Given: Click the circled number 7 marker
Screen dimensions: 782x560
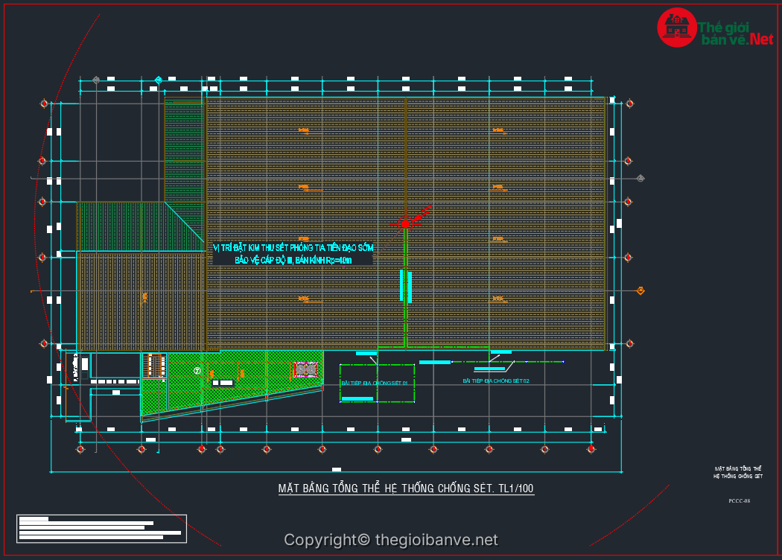Looking at the screenshot, I should click(x=197, y=370).
